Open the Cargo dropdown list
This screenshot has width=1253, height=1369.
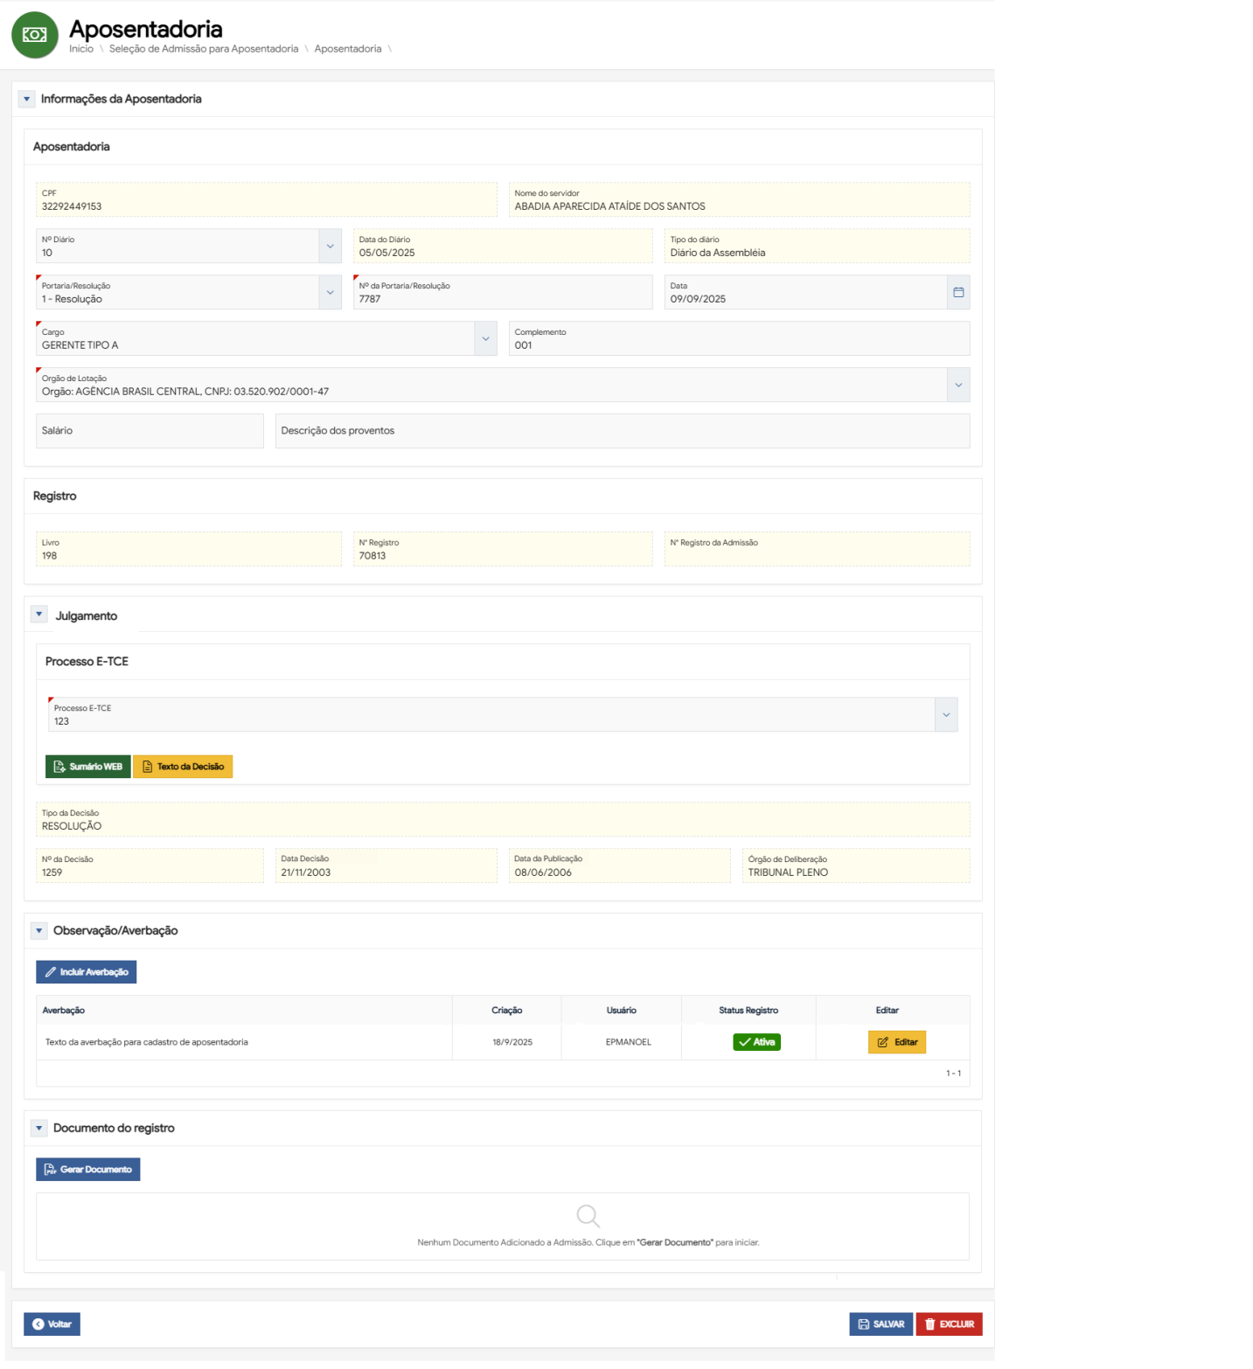point(485,339)
